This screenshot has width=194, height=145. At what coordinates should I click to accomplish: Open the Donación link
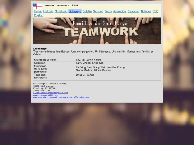tap(133, 11)
